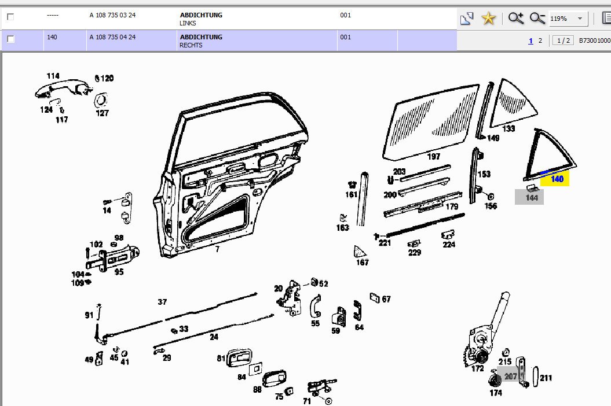Select callout 161 guide channel
Screen dimensions: 611x406
pos(352,194)
